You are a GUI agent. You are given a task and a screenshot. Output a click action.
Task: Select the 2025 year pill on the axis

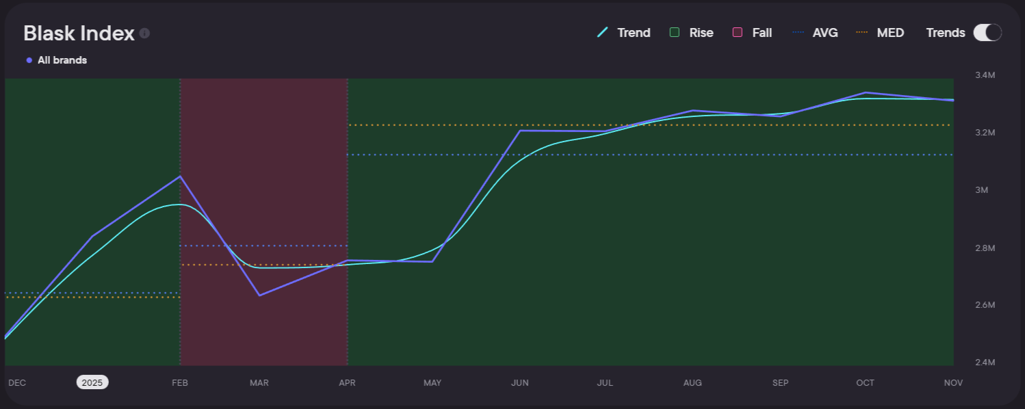pos(92,382)
